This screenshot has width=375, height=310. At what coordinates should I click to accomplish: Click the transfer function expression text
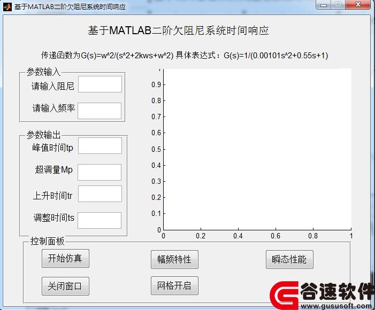pos(185,56)
